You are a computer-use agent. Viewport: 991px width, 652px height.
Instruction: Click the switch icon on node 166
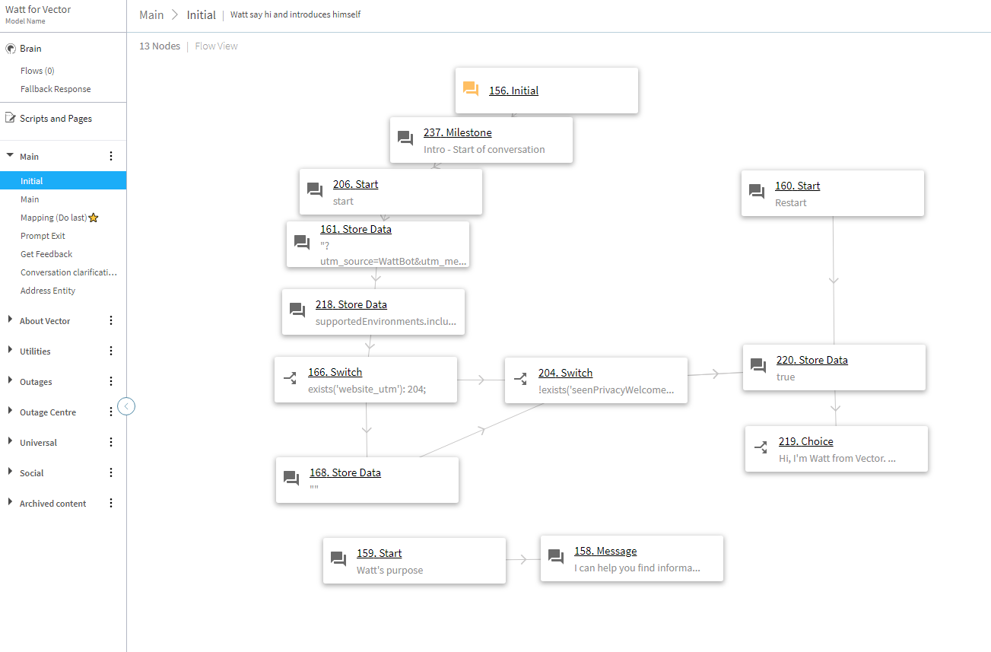coord(290,378)
